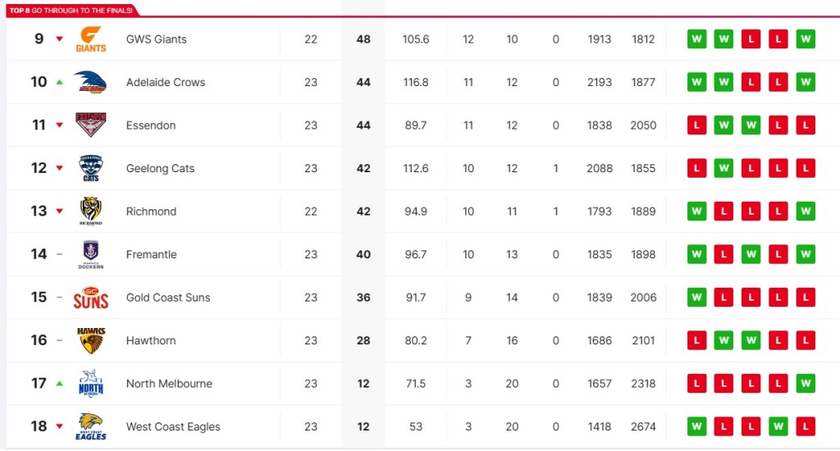Click the GWS Giants team logo

point(91,39)
